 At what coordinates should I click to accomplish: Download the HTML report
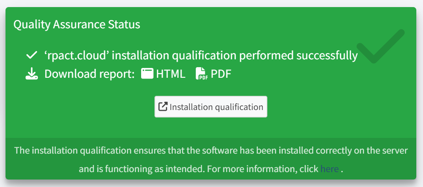pyautogui.click(x=171, y=74)
